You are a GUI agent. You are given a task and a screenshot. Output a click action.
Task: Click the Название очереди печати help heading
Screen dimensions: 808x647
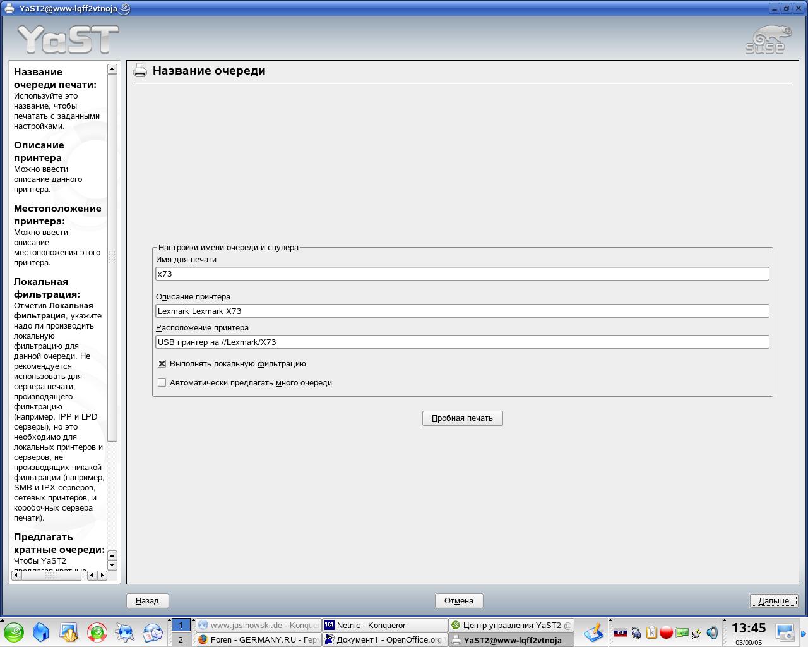(x=55, y=78)
